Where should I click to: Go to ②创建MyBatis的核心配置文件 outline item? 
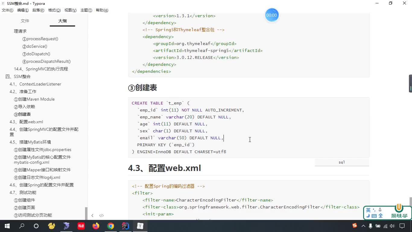coord(42,159)
